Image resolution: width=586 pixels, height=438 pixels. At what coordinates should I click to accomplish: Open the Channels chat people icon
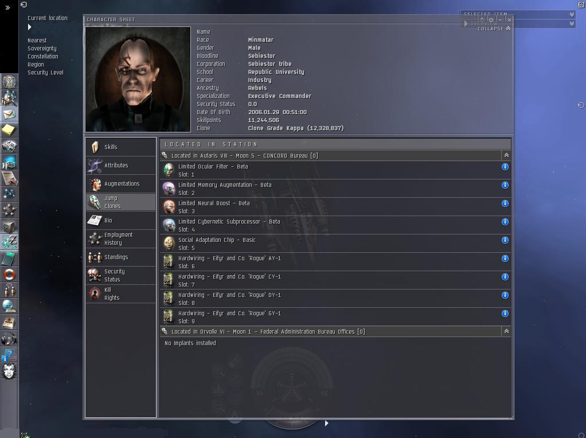pyautogui.click(x=9, y=291)
